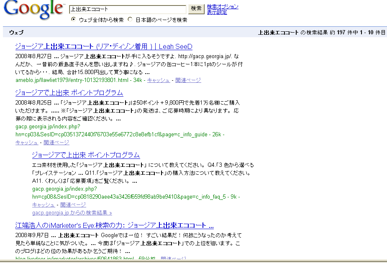This screenshot has width=387, height=263.
Task: Open first ジョージアで上出来 ポイントプログラム result
Action: coord(69,93)
